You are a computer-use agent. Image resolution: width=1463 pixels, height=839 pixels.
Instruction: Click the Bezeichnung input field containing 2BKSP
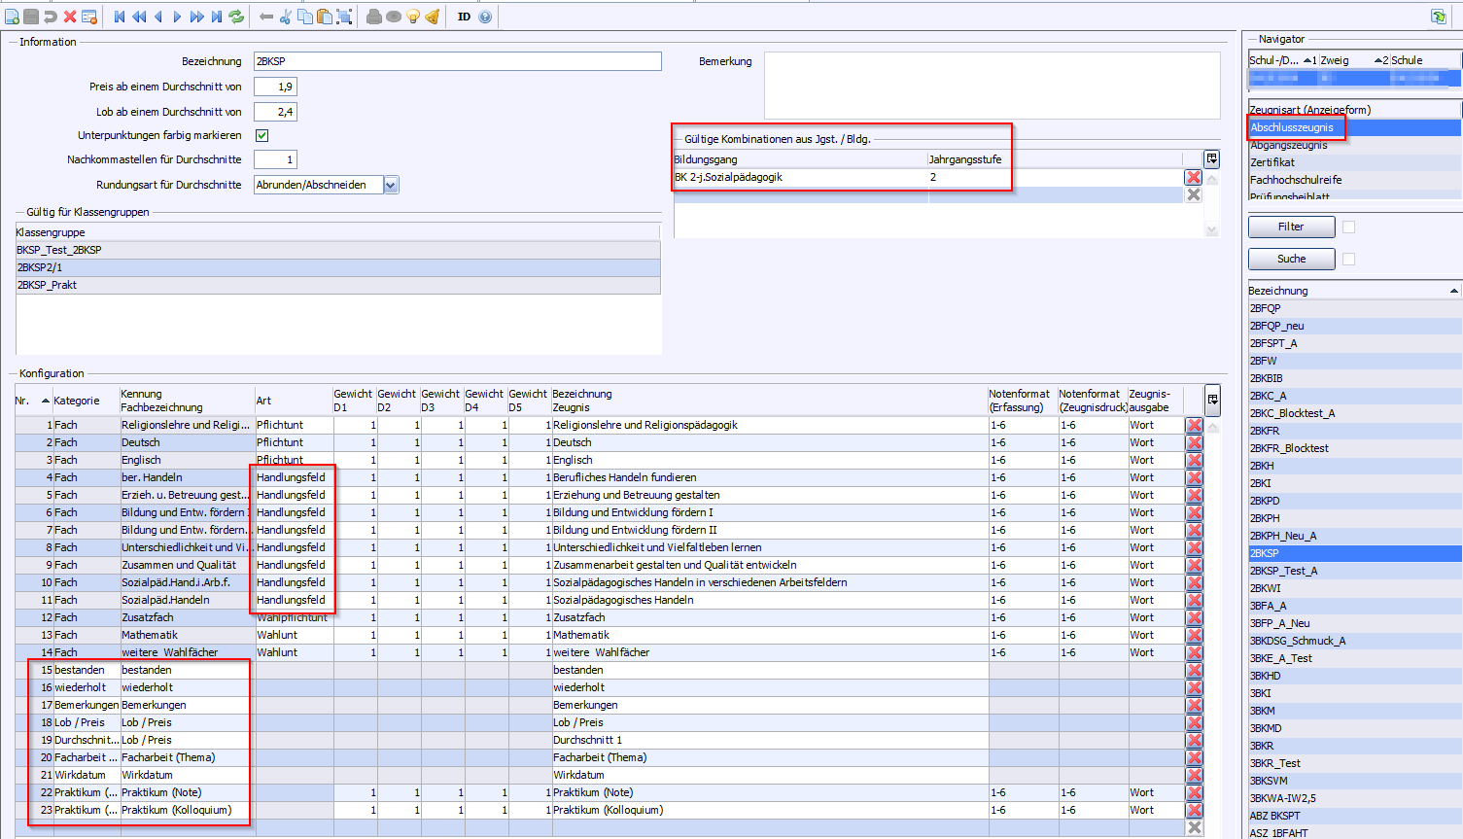(x=457, y=61)
